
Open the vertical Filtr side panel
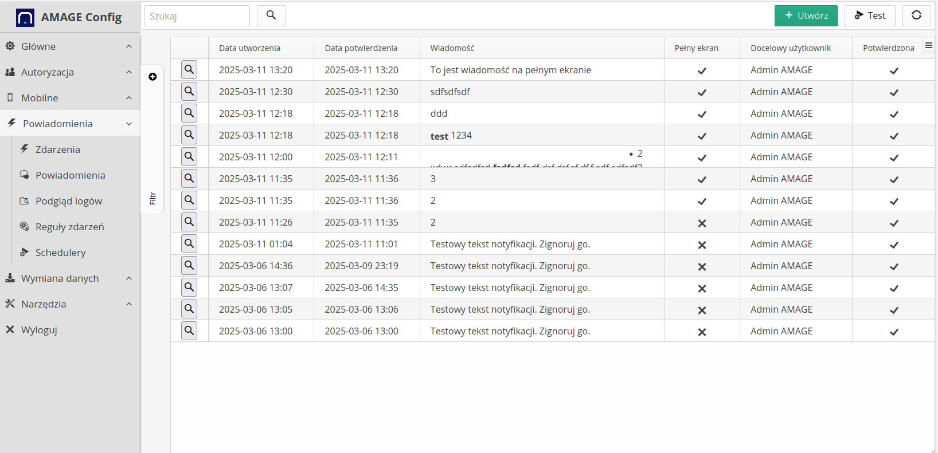tap(153, 198)
